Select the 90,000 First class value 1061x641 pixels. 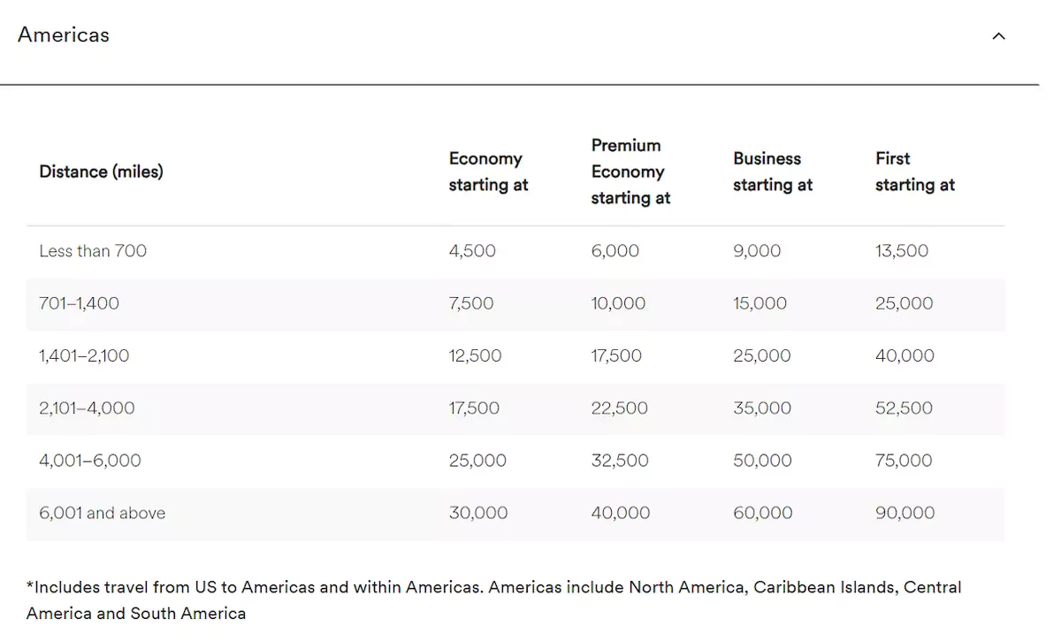pyautogui.click(x=904, y=513)
